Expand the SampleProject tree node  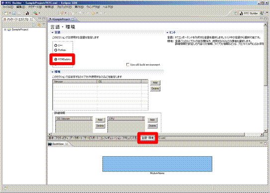point(5,30)
